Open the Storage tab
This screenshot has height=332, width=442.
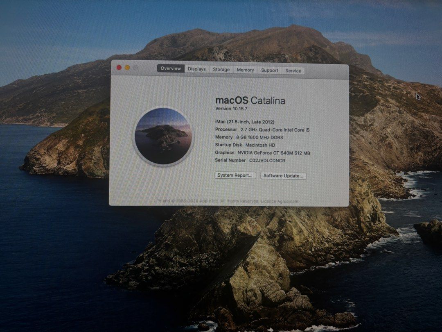[221, 69]
